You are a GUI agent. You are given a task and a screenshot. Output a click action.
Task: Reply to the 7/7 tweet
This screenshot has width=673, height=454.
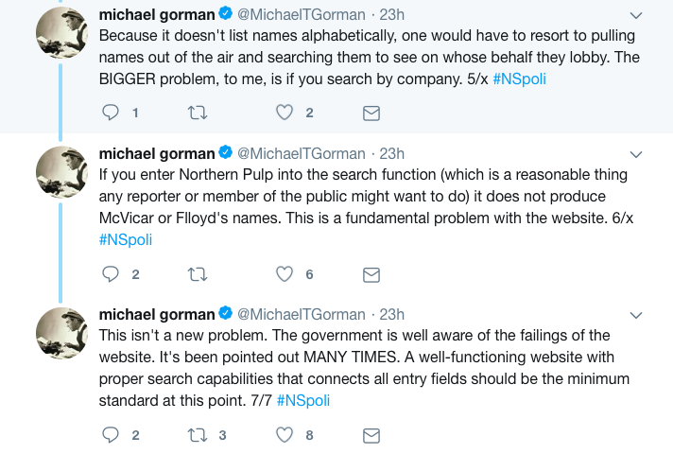point(111,435)
